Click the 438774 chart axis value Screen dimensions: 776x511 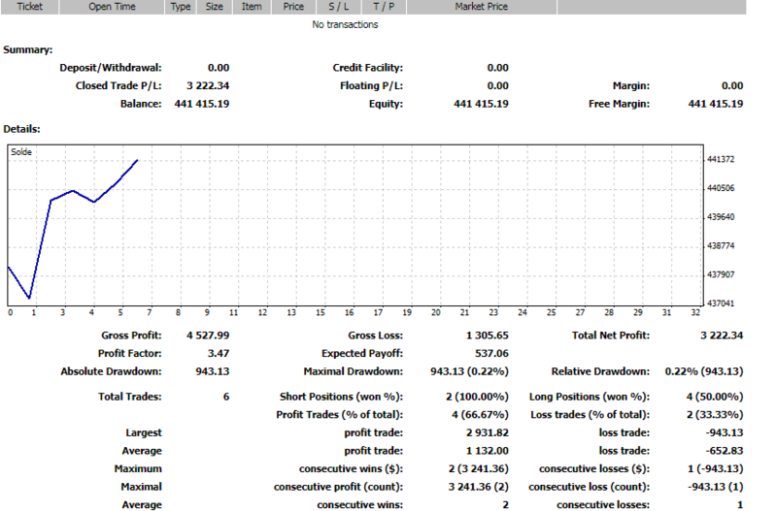coord(721,245)
